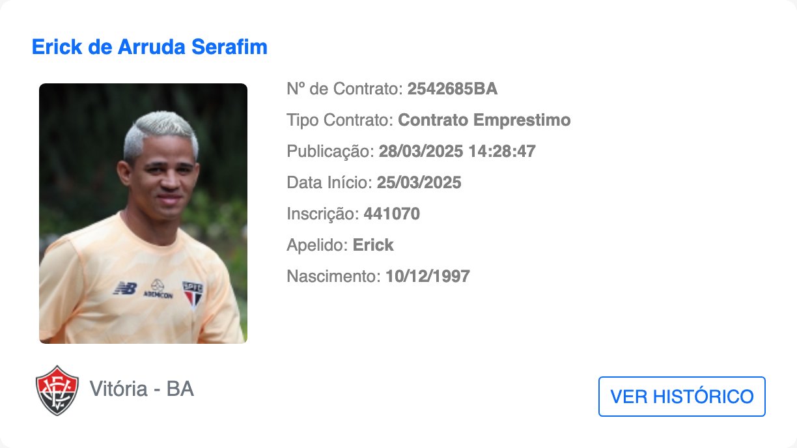Open the player's photo thumbnail

(x=143, y=214)
